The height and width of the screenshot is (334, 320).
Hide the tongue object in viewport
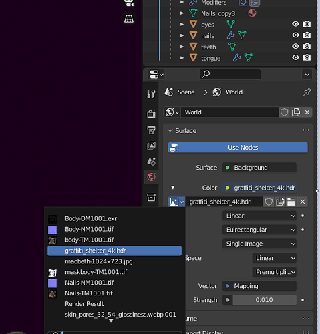[295, 57]
